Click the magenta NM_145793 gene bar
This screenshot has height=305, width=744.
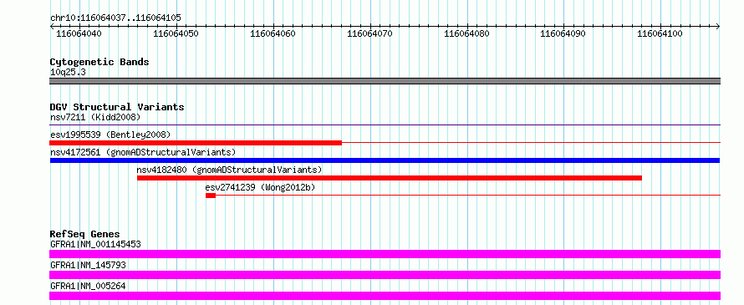[x=385, y=275]
